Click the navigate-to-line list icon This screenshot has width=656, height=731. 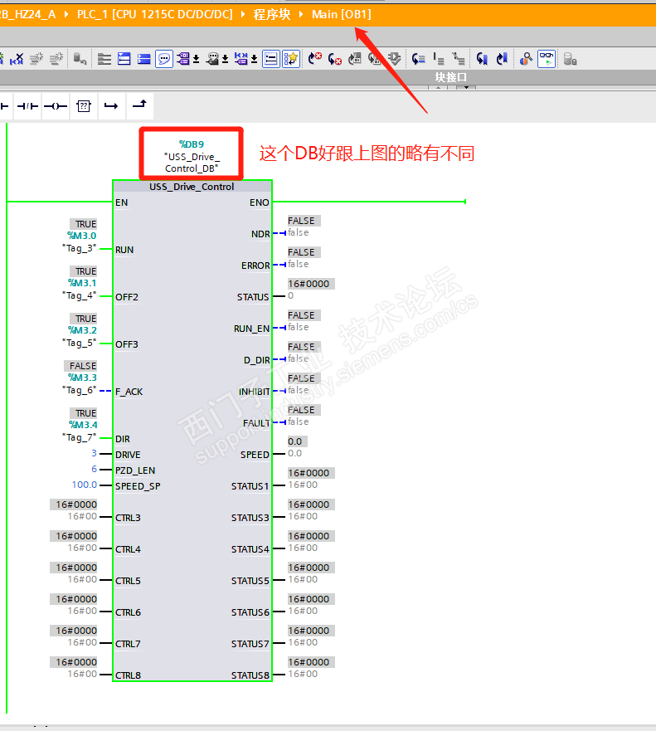418,59
